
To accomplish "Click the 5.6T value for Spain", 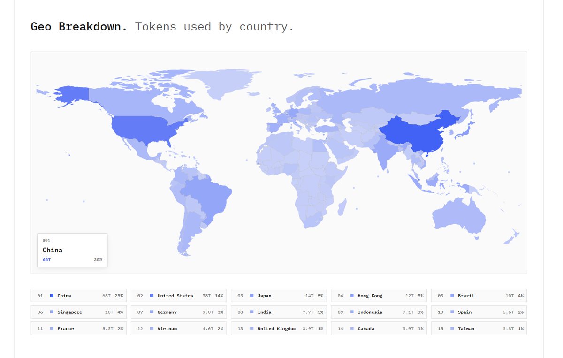I will 509,312.
